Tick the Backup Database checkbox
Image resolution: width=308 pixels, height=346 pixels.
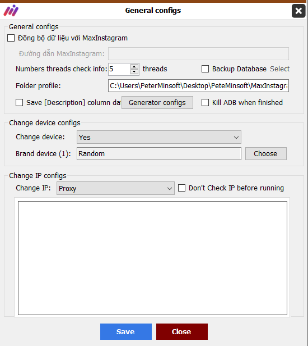[x=205, y=69]
